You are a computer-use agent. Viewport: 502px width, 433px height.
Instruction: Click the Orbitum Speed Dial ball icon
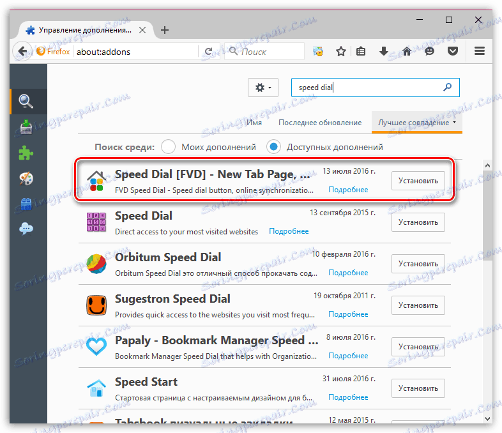(x=96, y=264)
